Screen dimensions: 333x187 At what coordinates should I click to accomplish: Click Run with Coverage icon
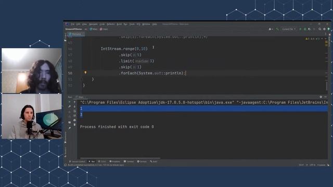point(310,29)
